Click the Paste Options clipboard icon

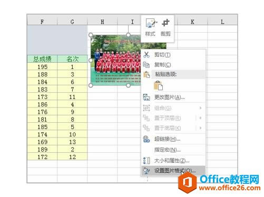[x=146, y=74]
